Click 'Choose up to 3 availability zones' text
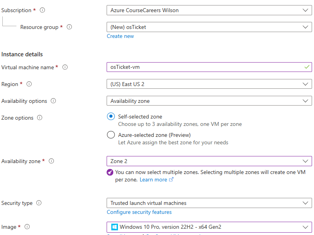This screenshot has height=235, width=314. (x=180, y=124)
